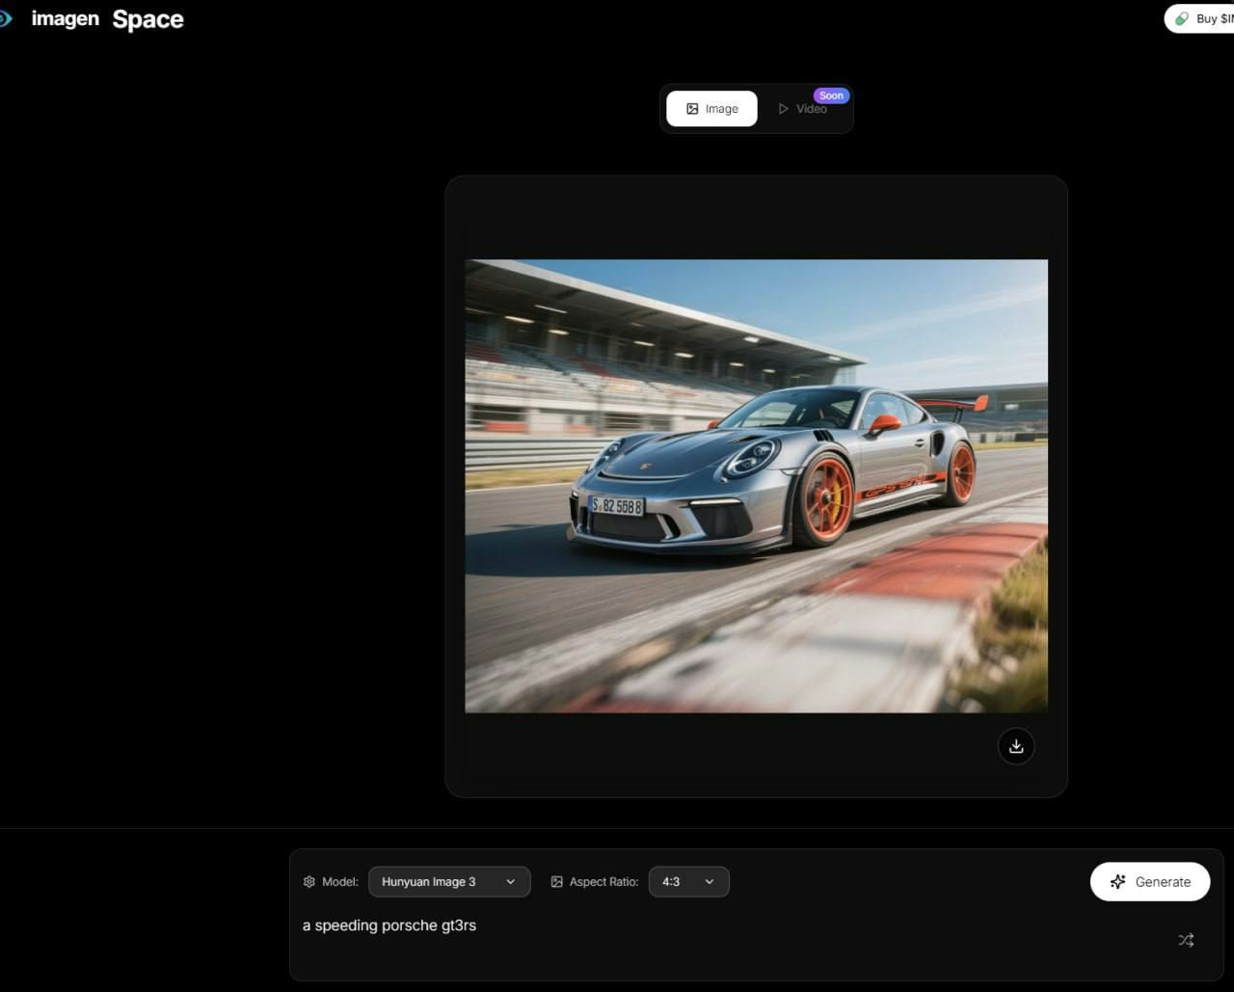Click the imagen eye logo icon
This screenshot has height=992, width=1234.
point(5,19)
